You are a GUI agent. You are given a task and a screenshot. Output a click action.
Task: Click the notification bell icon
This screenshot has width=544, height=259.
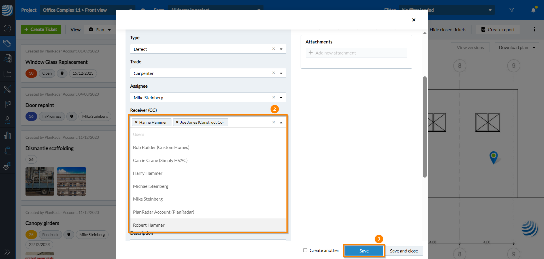(x=533, y=10)
